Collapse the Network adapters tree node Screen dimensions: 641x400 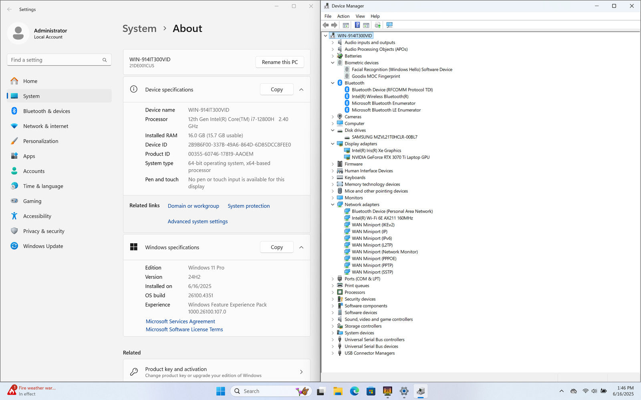333,205
